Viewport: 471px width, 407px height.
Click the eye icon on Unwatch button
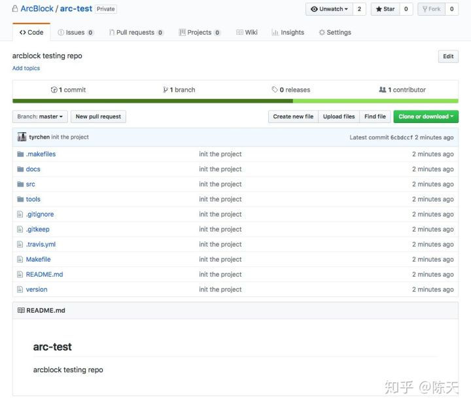click(314, 9)
